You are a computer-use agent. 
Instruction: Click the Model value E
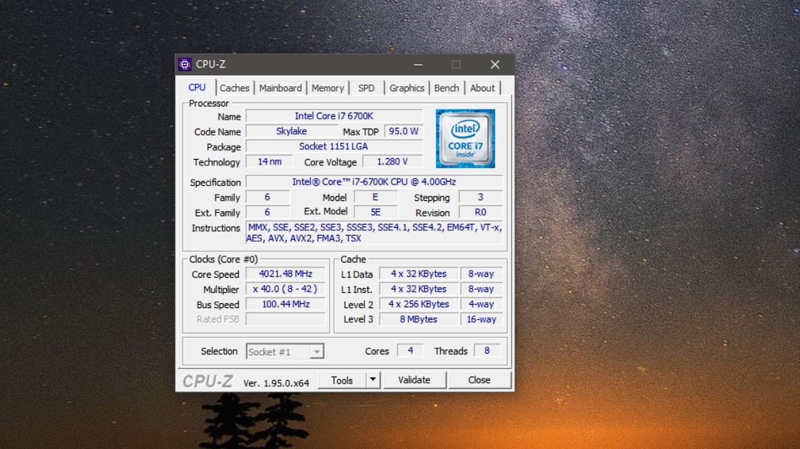click(376, 197)
